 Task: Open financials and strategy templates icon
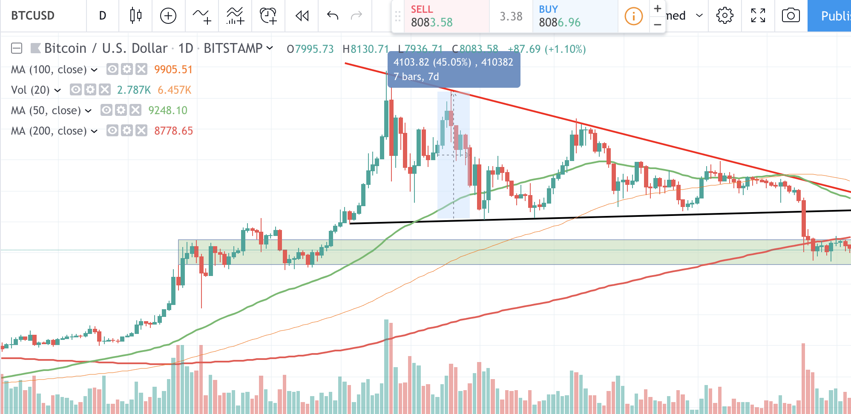coord(235,16)
